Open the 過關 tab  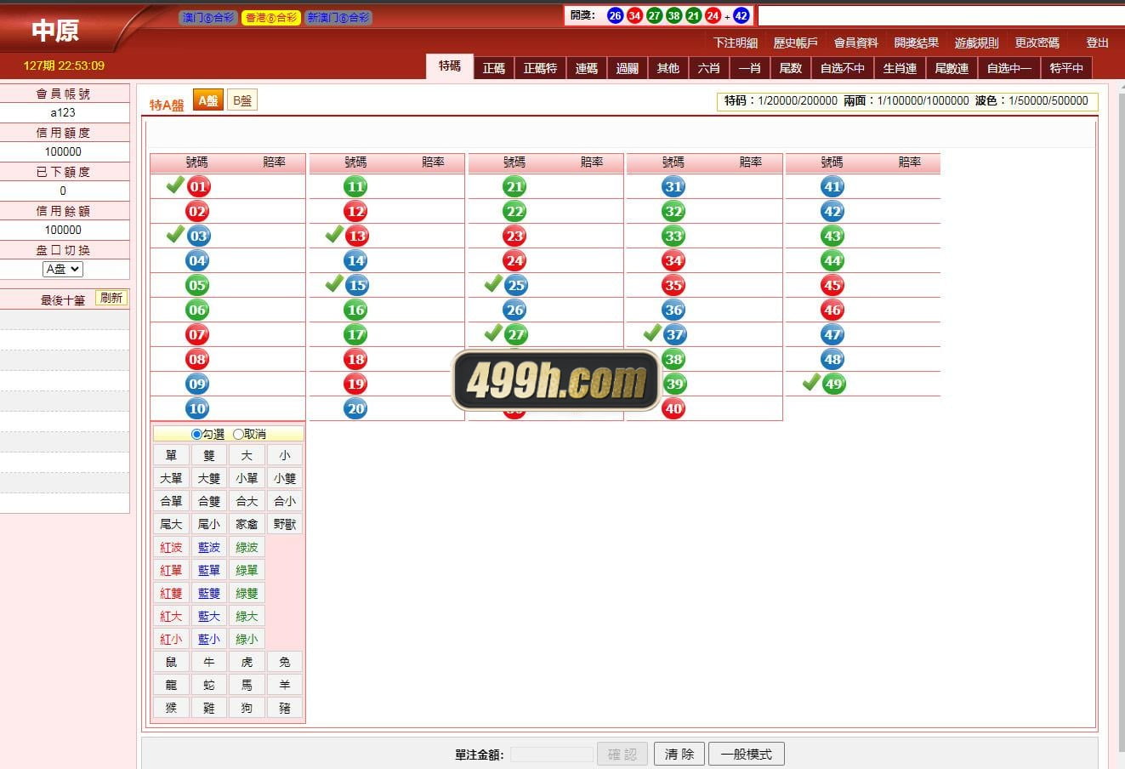click(x=628, y=68)
